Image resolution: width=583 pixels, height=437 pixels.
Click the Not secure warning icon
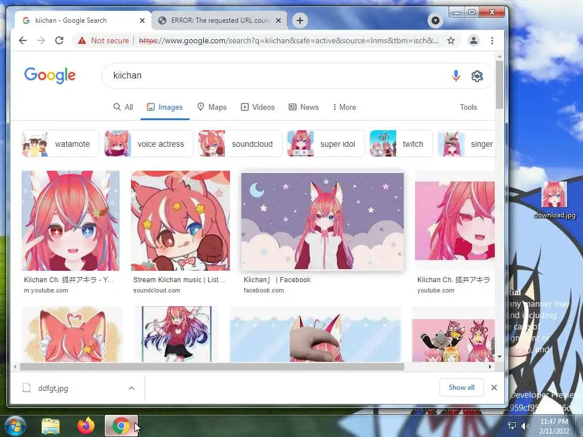pyautogui.click(x=82, y=40)
